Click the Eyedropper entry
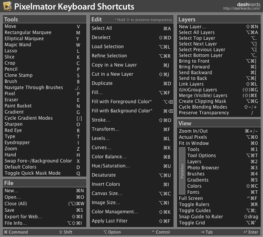This screenshot has height=237, width=263. click(44, 143)
